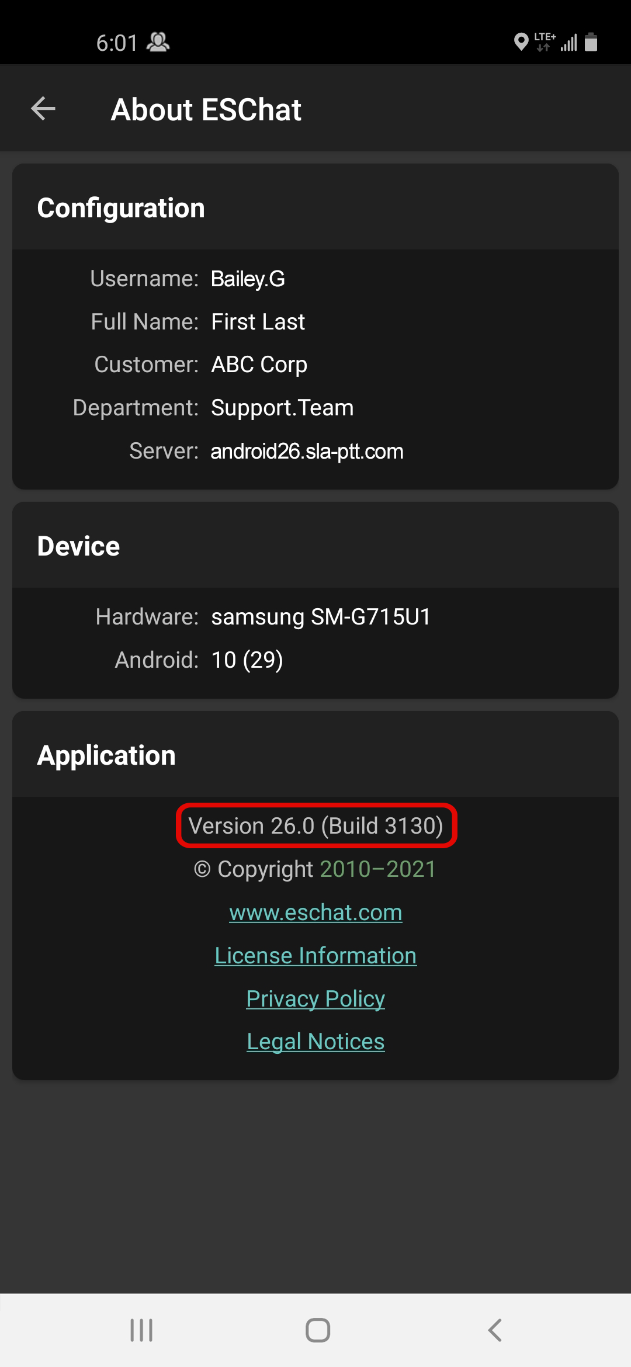Viewport: 631px width, 1367px height.
Task: Open the www.eschat.com link
Action: tap(315, 913)
